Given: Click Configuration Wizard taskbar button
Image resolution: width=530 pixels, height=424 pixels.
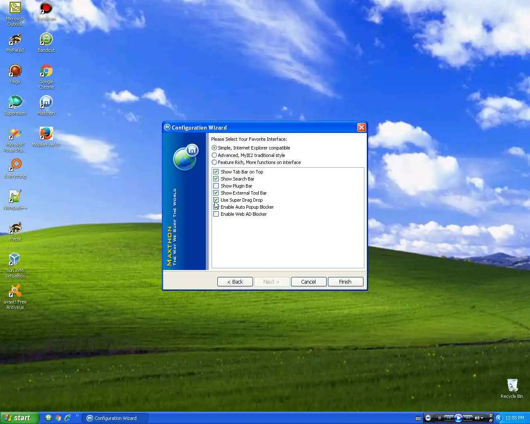Looking at the screenshot, I should [115, 418].
